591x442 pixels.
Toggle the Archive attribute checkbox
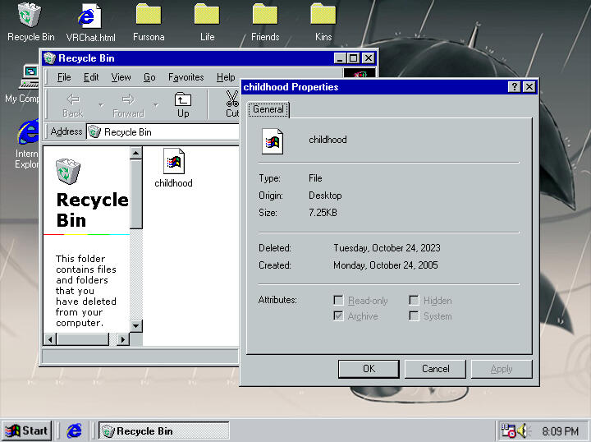(x=339, y=316)
